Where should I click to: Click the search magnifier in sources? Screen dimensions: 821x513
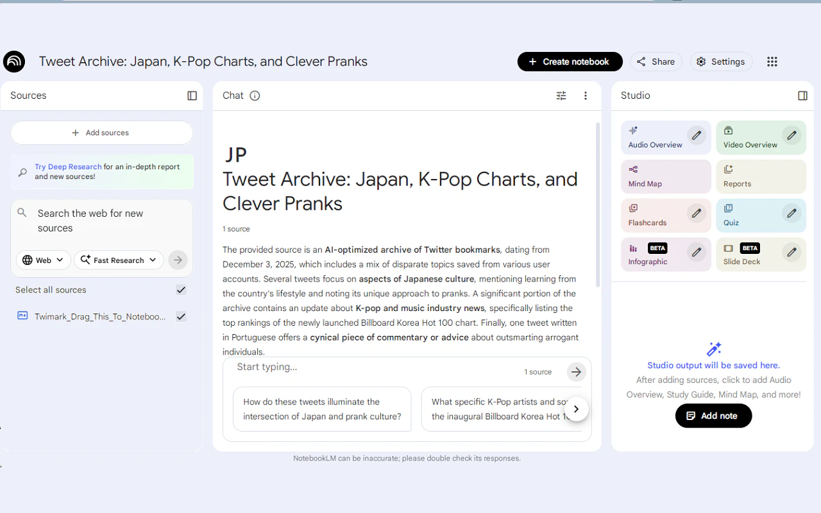[x=22, y=213]
